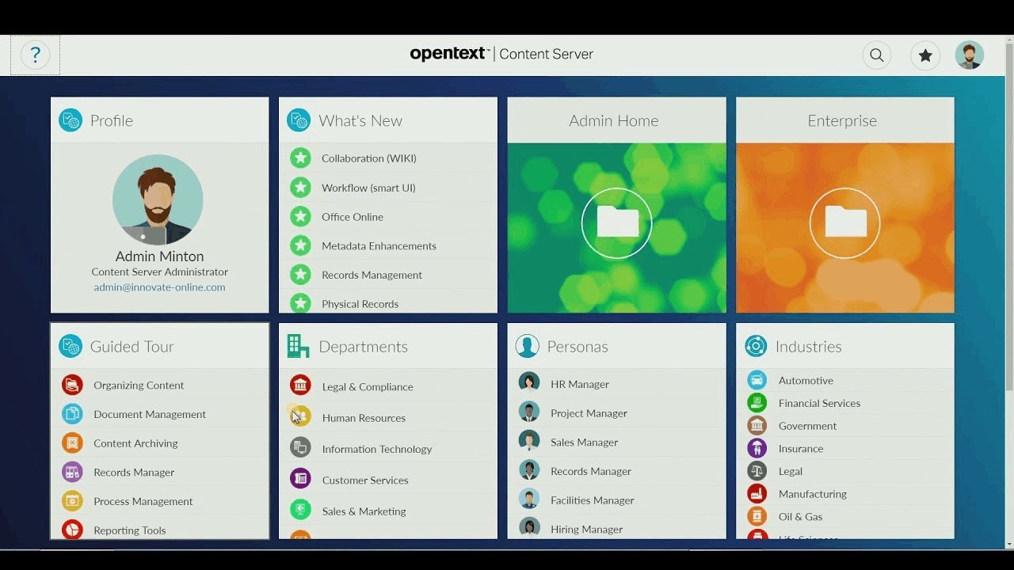
Task: Click the Oil & Gas industry icon
Action: (757, 516)
